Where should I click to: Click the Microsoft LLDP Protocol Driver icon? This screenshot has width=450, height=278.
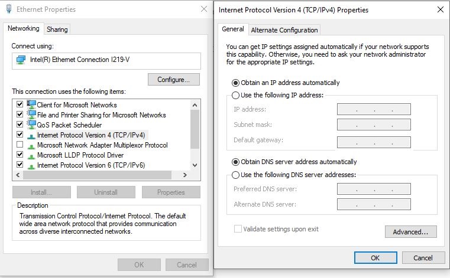pos(31,156)
